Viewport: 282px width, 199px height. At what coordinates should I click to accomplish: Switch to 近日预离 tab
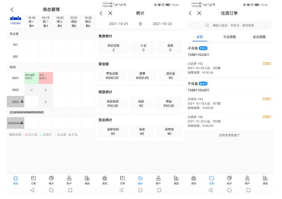point(259,37)
